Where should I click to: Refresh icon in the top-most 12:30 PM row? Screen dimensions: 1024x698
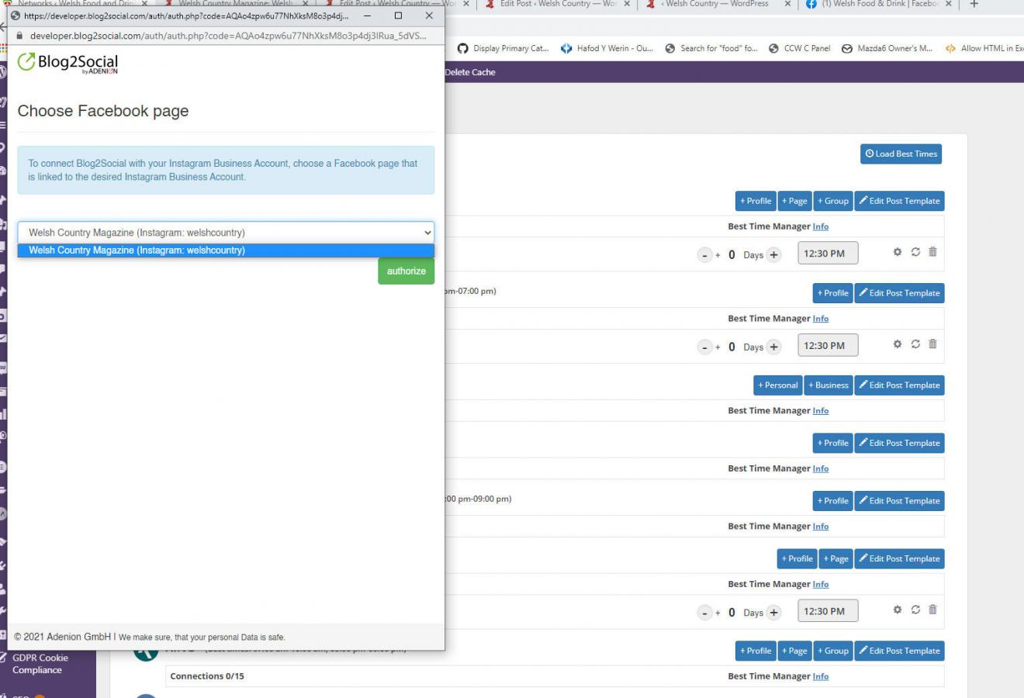click(915, 252)
